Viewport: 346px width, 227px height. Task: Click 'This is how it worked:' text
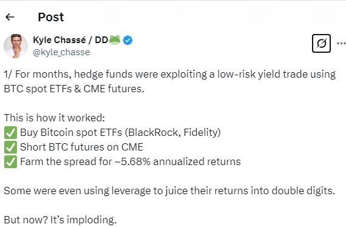(x=54, y=118)
